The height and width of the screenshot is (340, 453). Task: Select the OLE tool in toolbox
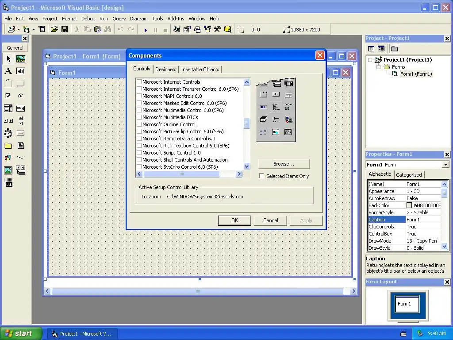pos(8,183)
